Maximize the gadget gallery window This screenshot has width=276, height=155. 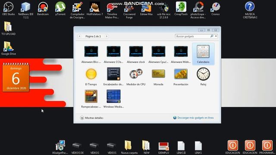pyautogui.click(x=209, y=30)
